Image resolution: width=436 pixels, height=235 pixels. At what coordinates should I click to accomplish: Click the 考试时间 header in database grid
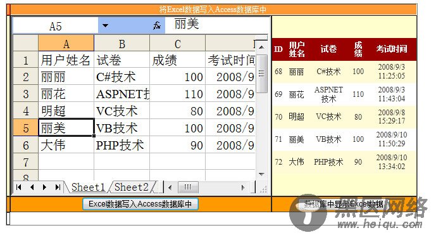392,49
